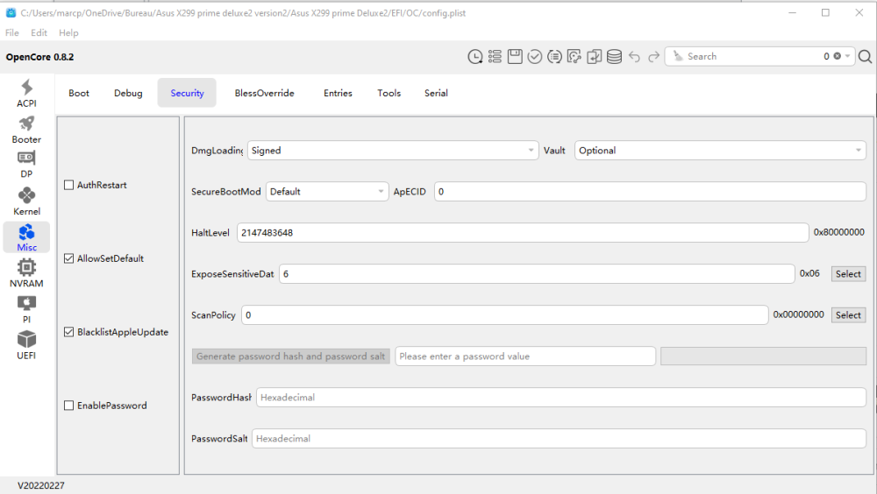The image size is (877, 494).
Task: Click the 0x80000000 hex value text
Action: coord(838,232)
